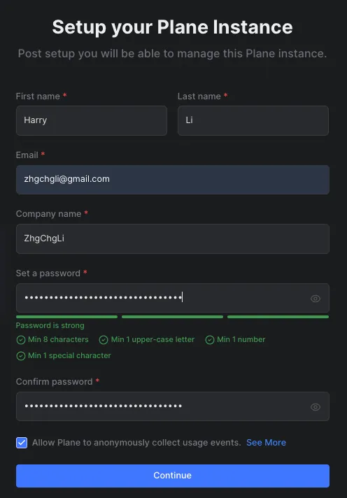Click the Confirm password label
Screen dimensions: 347x498
click(54, 381)
